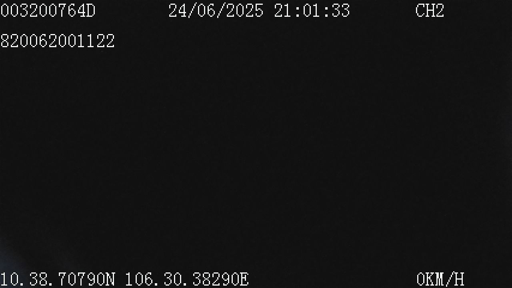Select the 0KM/H speed indicator
This screenshot has width=512, height=288.
coord(440,279)
